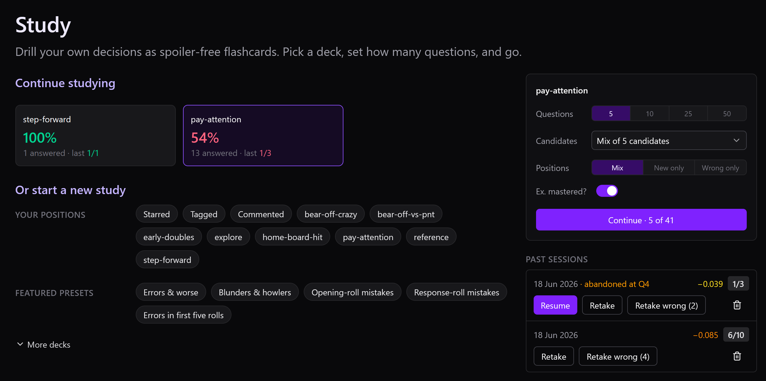Expand More decks chevron

pyautogui.click(x=20, y=344)
